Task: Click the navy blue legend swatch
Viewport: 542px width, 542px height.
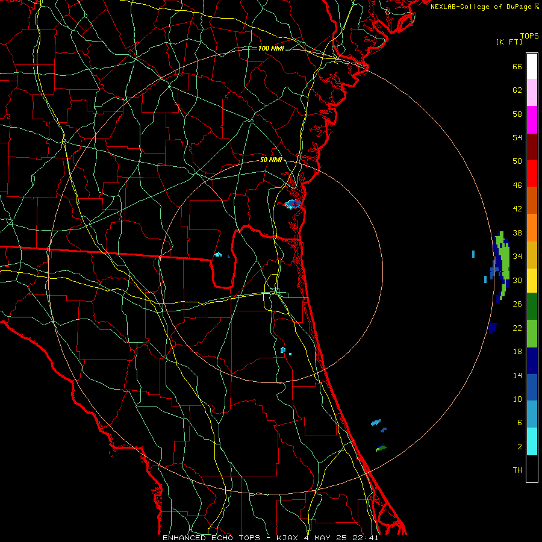Action: coord(532,361)
